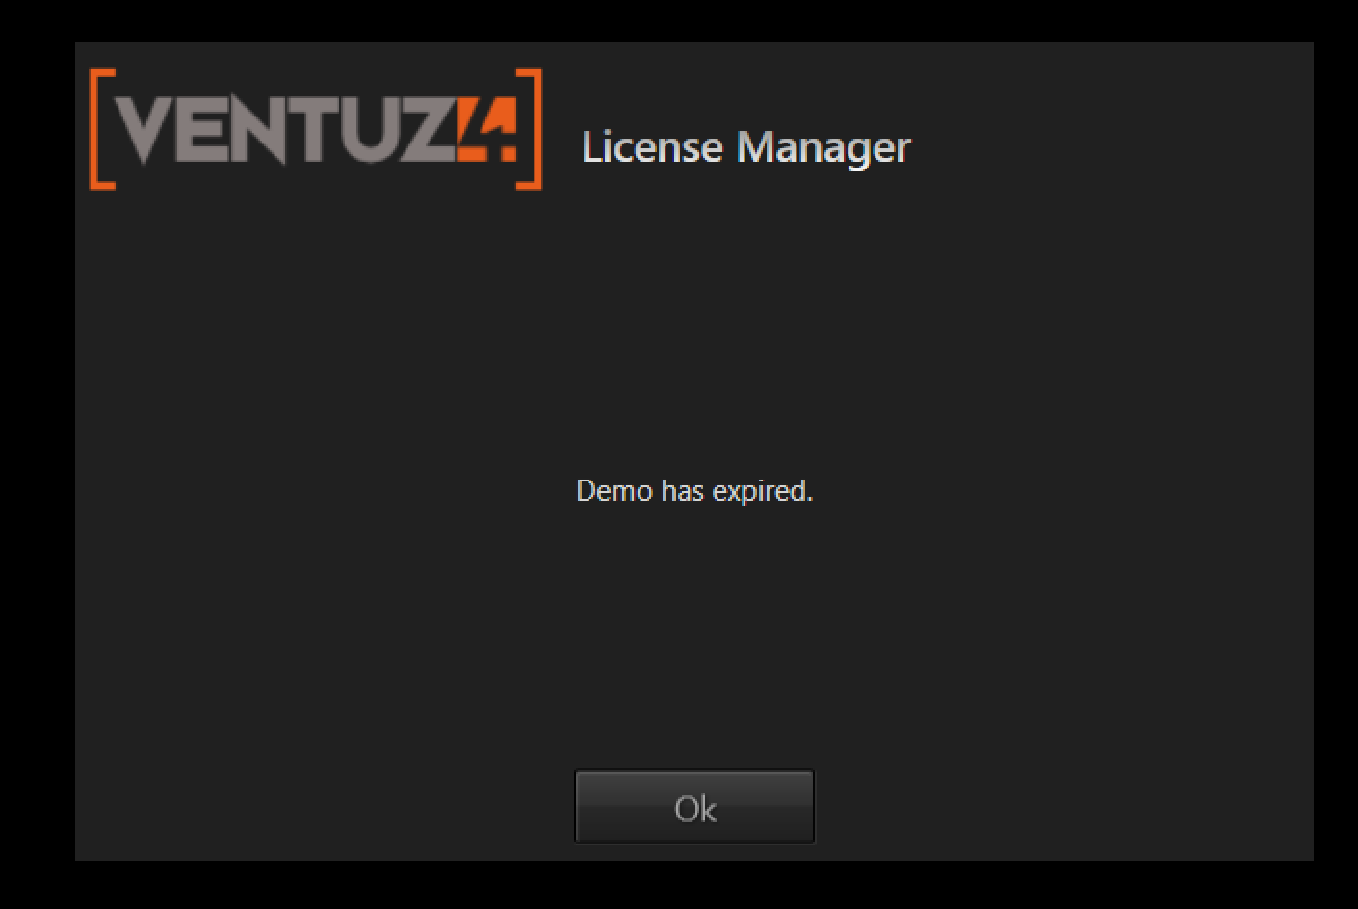1358x909 pixels.
Task: Click the left orange bracket of logo
Action: click(x=102, y=129)
